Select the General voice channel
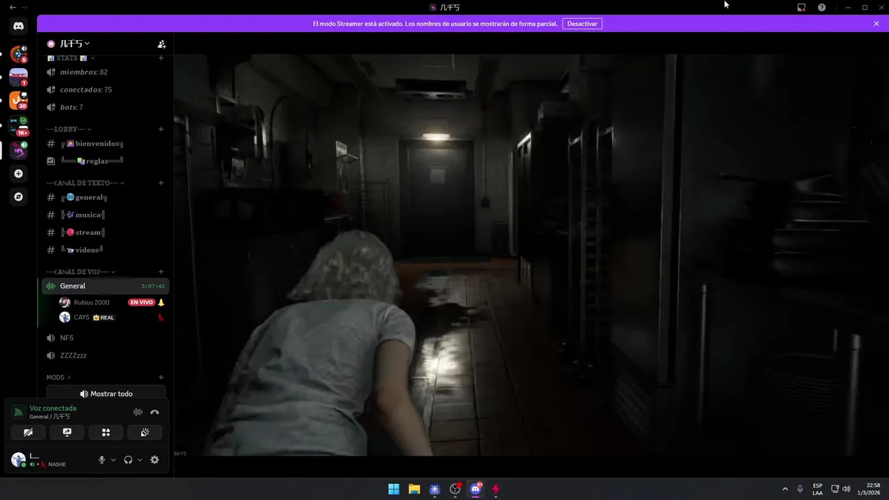This screenshot has height=500, width=889. point(104,286)
